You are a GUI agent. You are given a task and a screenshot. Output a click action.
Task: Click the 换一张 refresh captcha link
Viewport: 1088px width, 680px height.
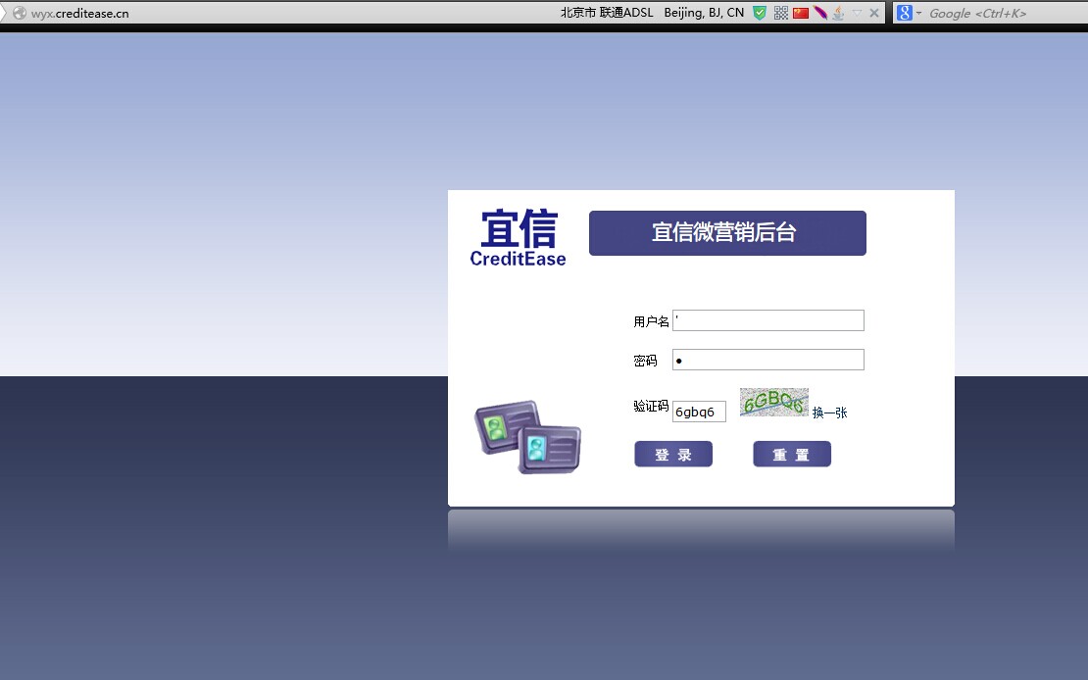click(830, 413)
